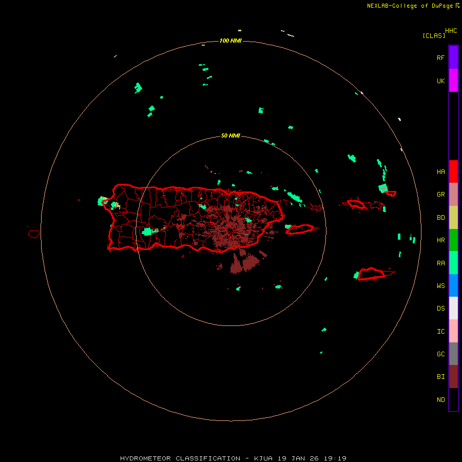
Task: Click the "IC" legend label
Action: click(x=440, y=332)
